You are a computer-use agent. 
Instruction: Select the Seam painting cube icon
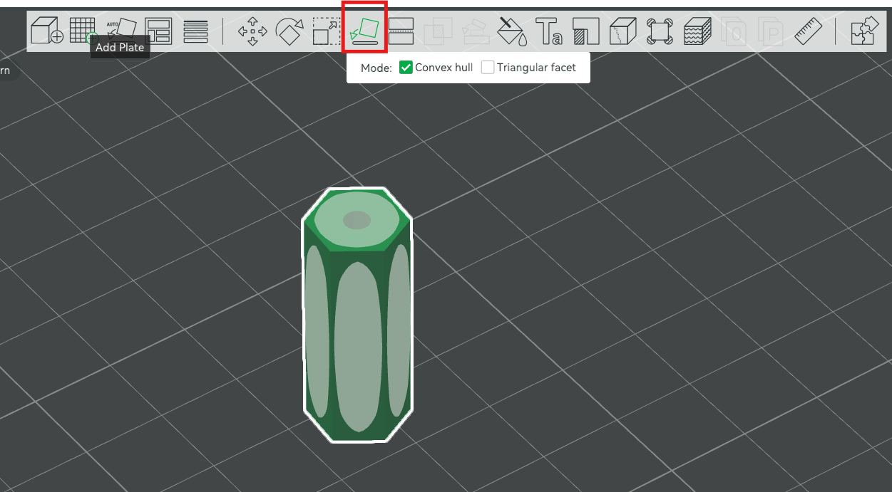pyautogui.click(x=623, y=31)
